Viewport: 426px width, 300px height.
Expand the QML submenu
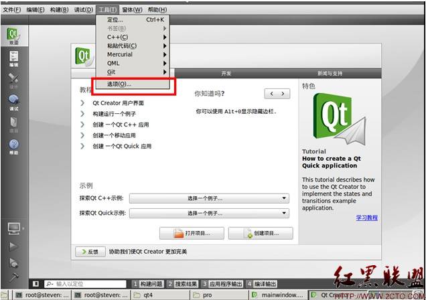coord(133,63)
